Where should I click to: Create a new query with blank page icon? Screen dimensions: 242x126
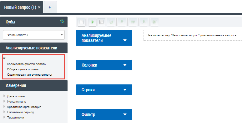82,22
